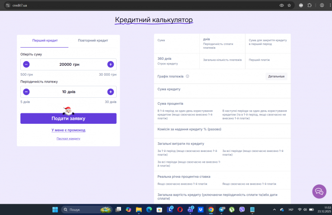
Task: Click the Загальні витрати по кредиту label
Action: click(181, 144)
